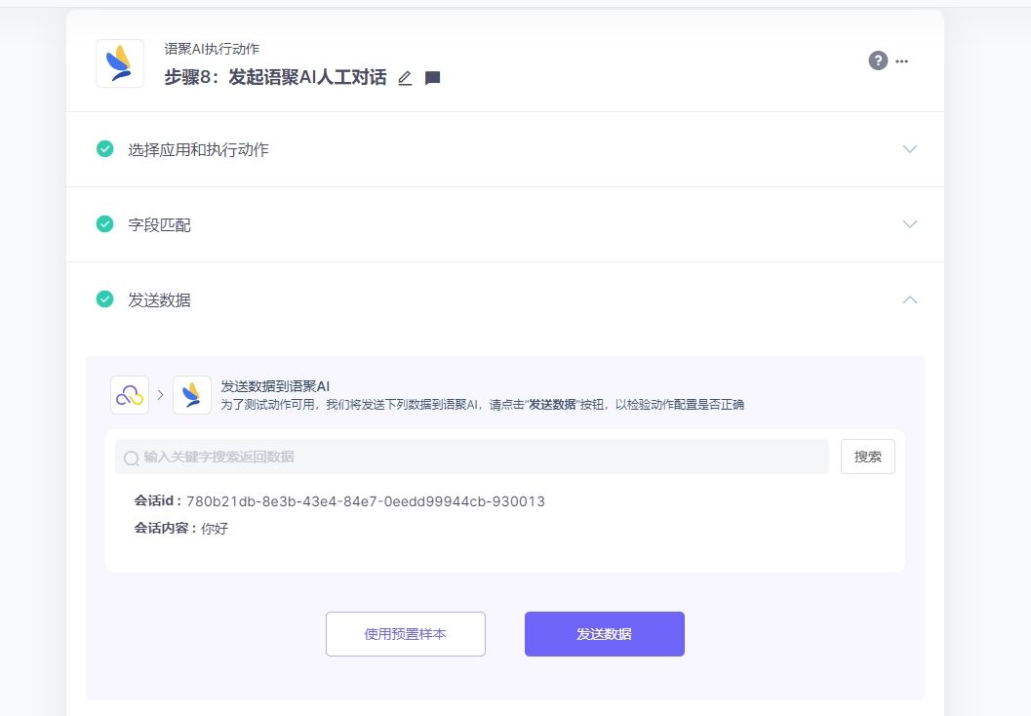The width and height of the screenshot is (1031, 716).
Task: Click green check beside 字段匹配
Action: tap(104, 224)
